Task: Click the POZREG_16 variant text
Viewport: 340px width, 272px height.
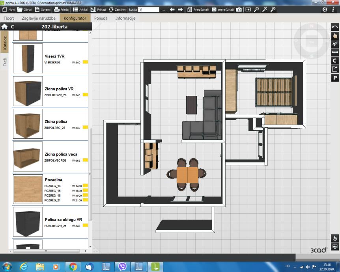Action: [x=52, y=191]
